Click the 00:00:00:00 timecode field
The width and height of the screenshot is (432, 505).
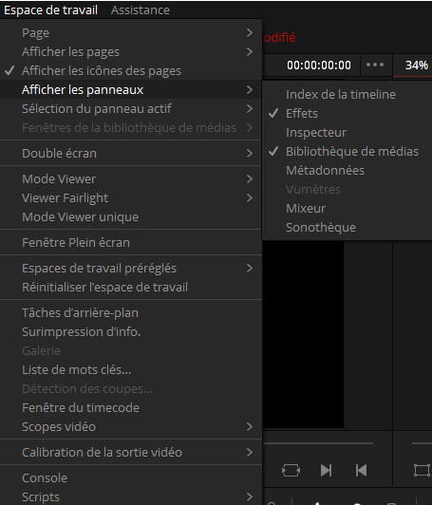coord(319,65)
